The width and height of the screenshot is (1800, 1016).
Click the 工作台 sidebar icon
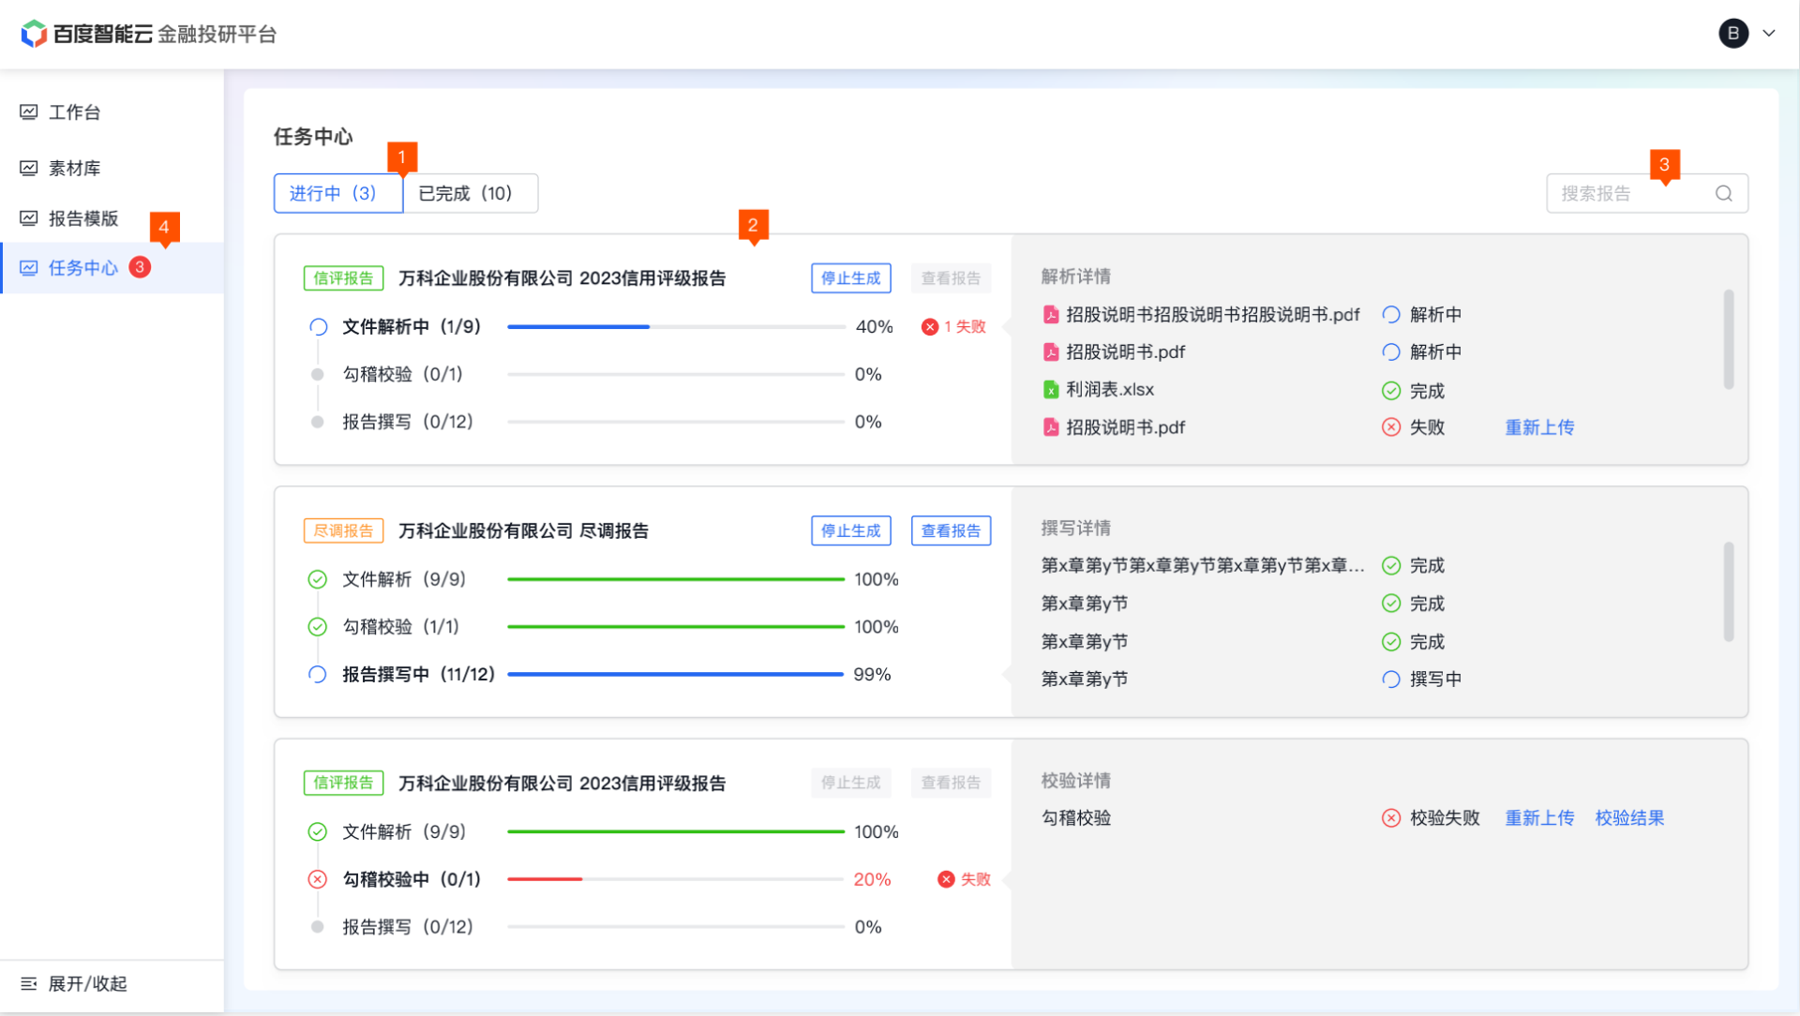29,112
